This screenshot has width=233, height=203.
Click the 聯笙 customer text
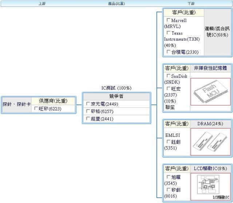click(x=170, y=107)
